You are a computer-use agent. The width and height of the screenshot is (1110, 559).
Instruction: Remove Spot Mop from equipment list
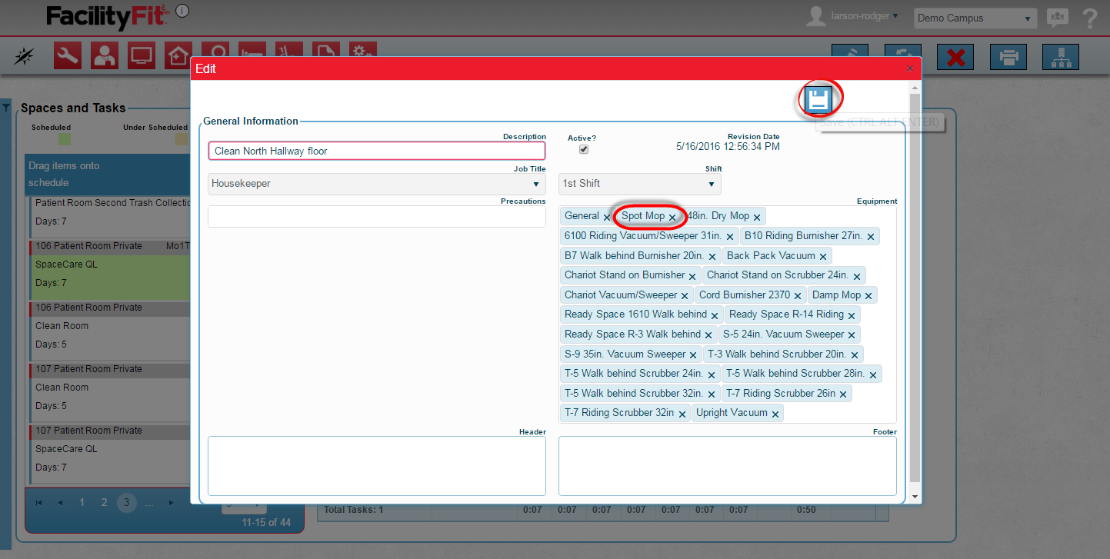(672, 218)
